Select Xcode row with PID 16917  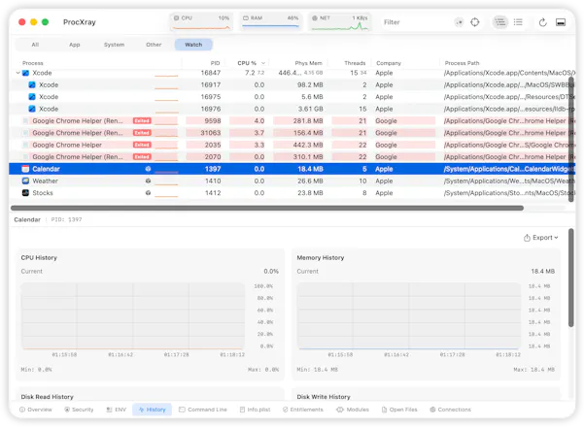pyautogui.click(x=292, y=84)
